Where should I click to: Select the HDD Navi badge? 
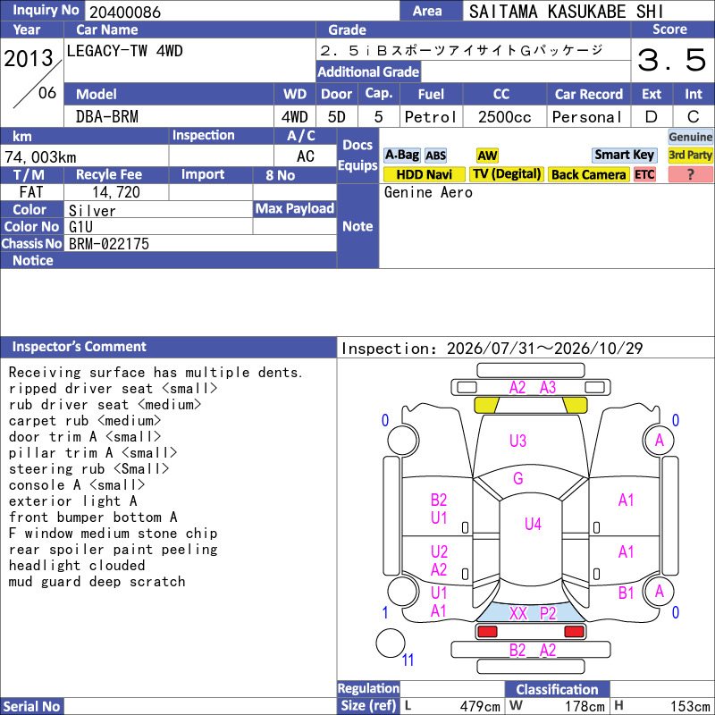tap(424, 174)
